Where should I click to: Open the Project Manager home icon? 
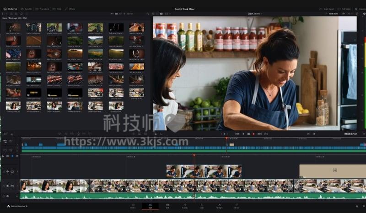(357, 206)
